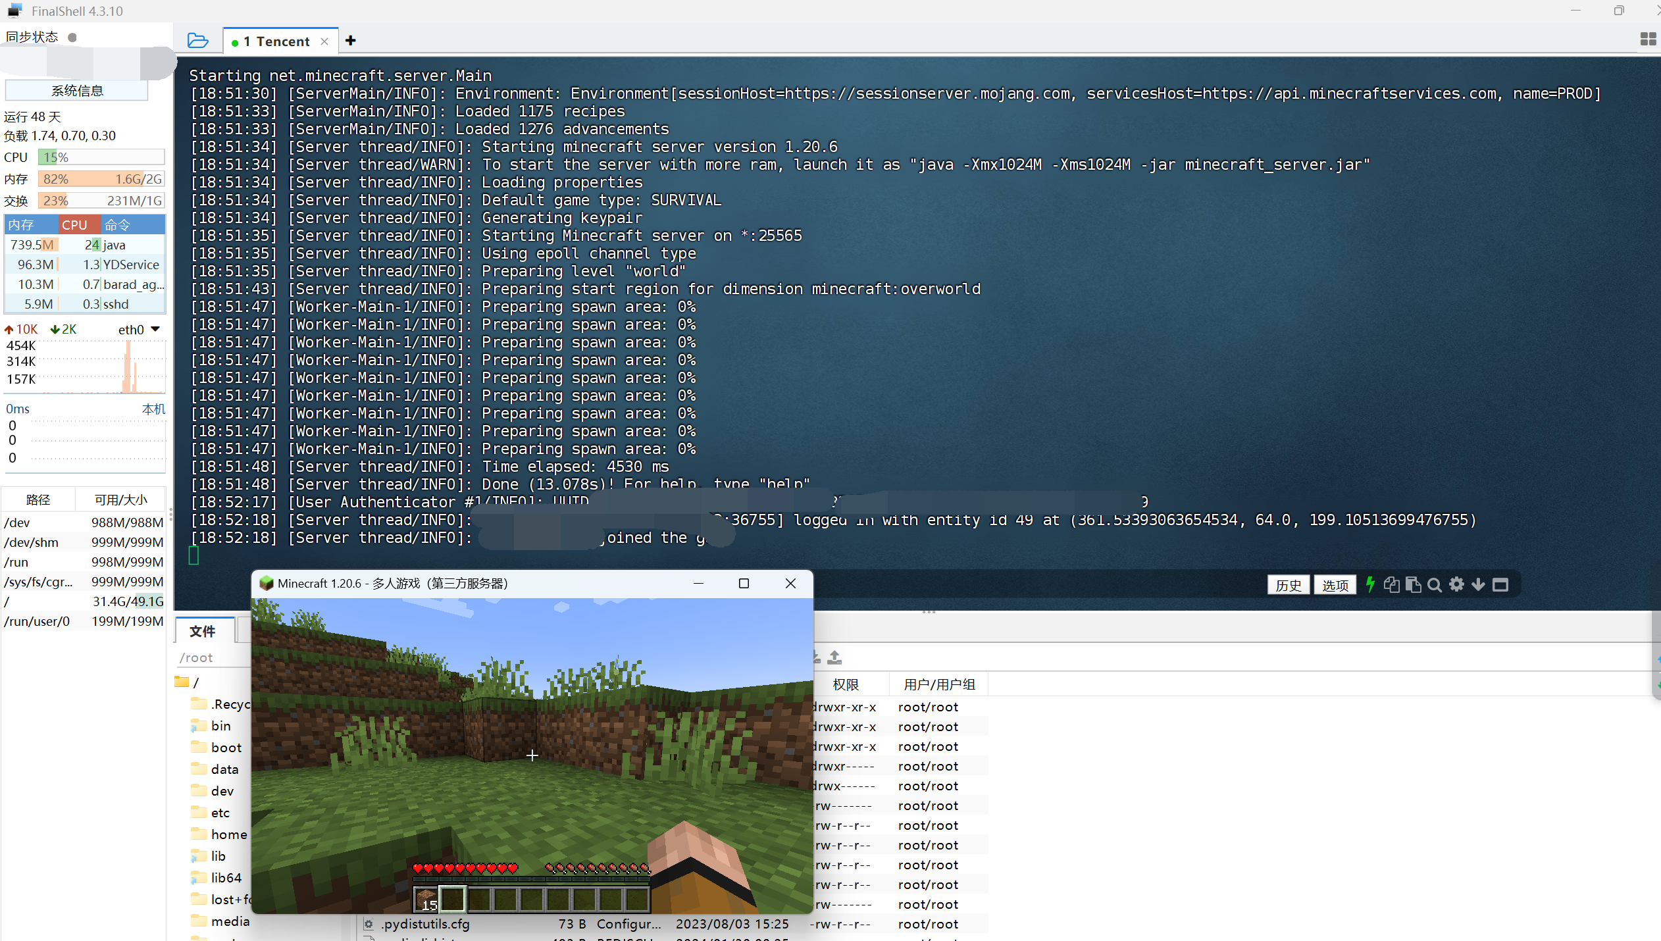Open the home folder in tree
Viewport: 1661px width, 941px height.
pyautogui.click(x=219, y=834)
